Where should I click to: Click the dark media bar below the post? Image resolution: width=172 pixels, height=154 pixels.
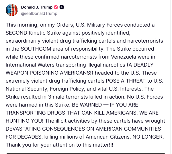(x=86, y=153)
